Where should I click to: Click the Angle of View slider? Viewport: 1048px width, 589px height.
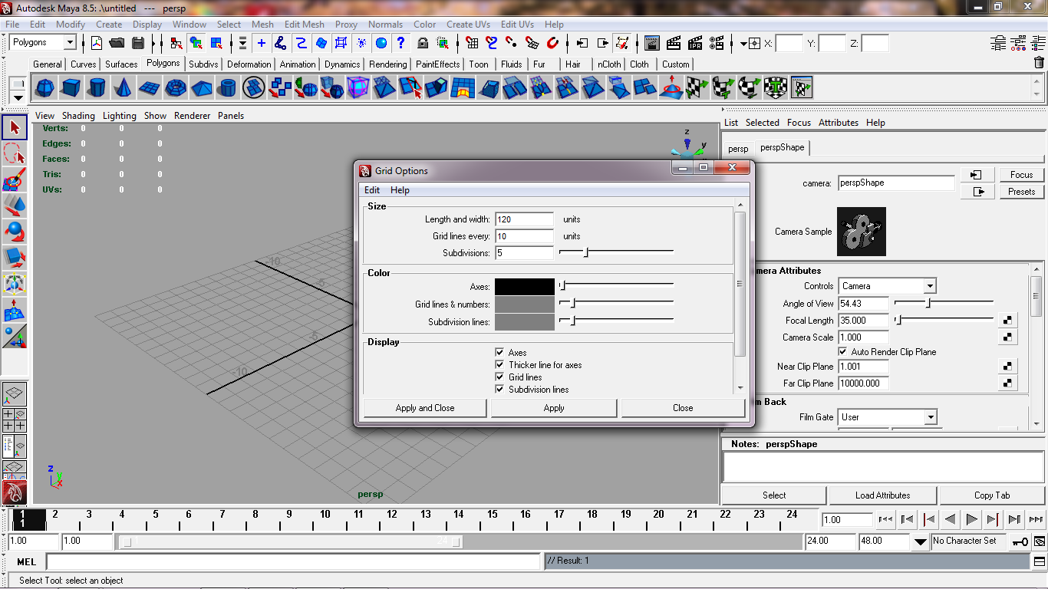click(944, 303)
